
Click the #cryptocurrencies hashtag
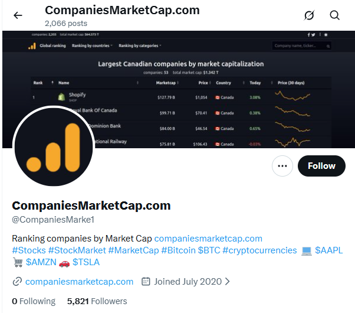pos(261,250)
